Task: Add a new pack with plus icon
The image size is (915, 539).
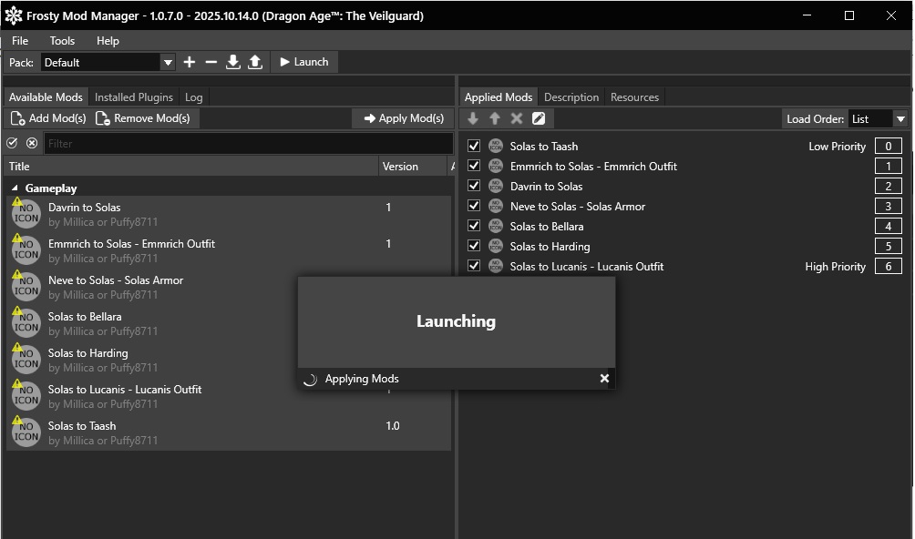Action: click(x=189, y=62)
